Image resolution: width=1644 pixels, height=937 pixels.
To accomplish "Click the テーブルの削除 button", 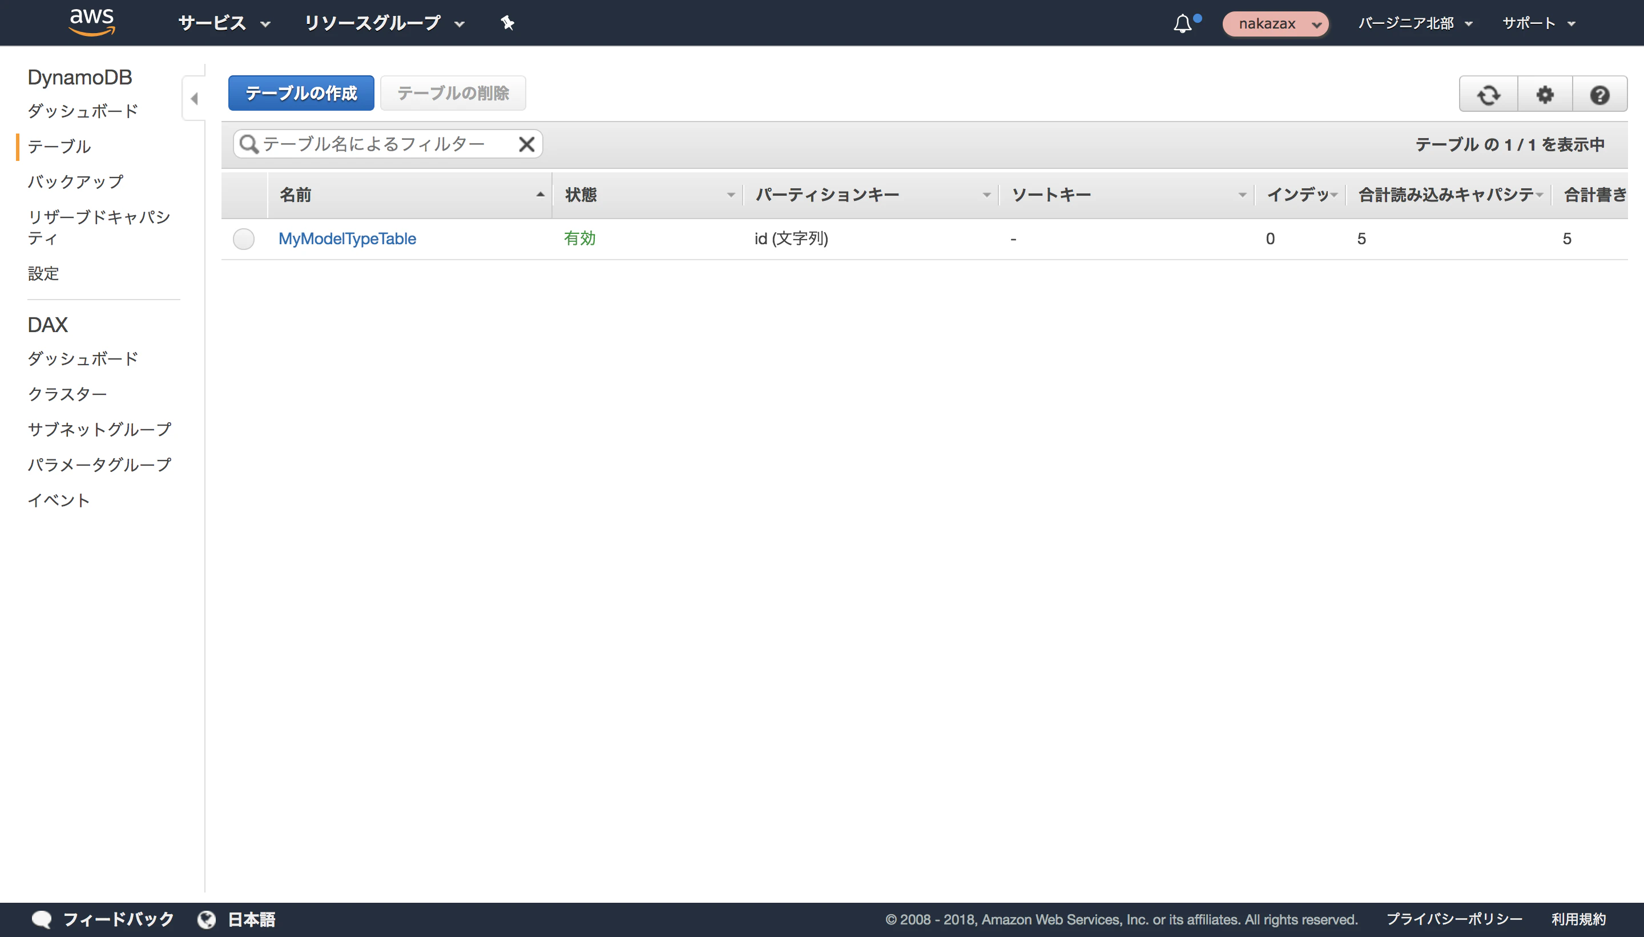I will click(x=453, y=94).
